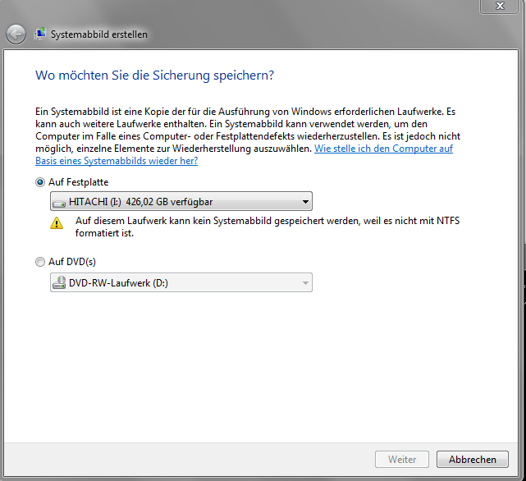
Task: Click the Auf Festplatte option label
Action: pyautogui.click(x=79, y=182)
